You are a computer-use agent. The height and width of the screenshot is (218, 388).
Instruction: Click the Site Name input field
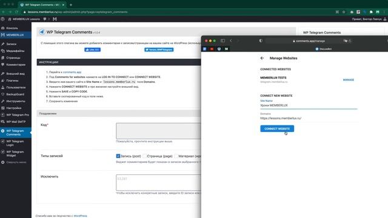[x=309, y=105]
